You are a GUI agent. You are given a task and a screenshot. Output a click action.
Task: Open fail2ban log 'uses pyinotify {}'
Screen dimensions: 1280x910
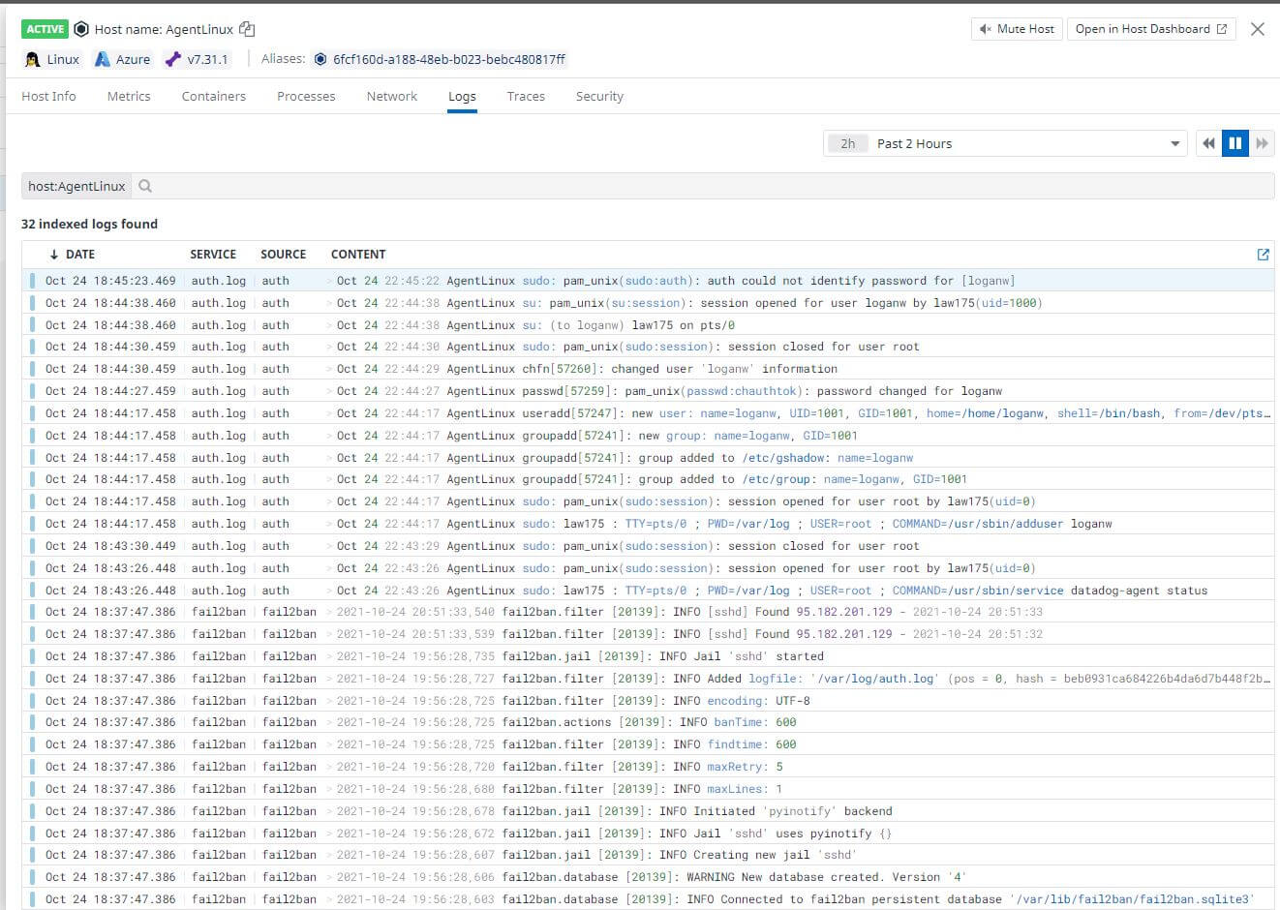(648, 834)
